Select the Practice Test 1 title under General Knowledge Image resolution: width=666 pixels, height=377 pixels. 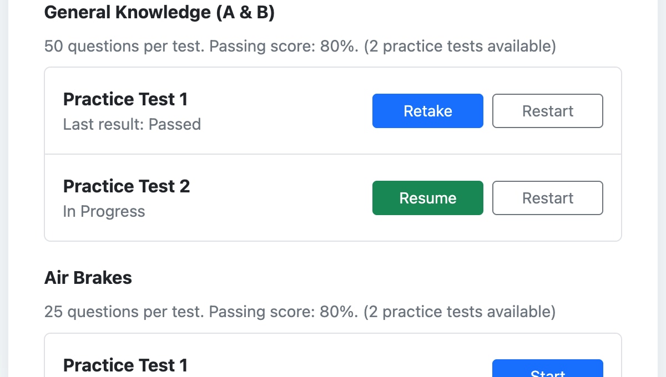point(125,99)
